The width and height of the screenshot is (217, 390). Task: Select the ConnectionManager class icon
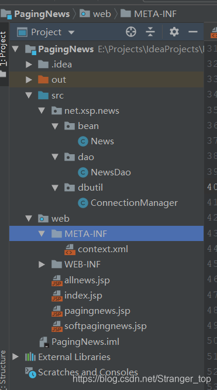click(x=83, y=203)
